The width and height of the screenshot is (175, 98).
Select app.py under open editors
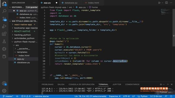[23, 11]
